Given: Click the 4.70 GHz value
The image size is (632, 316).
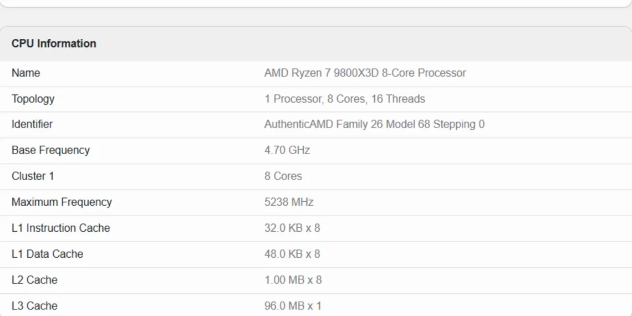Looking at the screenshot, I should pyautogui.click(x=287, y=150).
